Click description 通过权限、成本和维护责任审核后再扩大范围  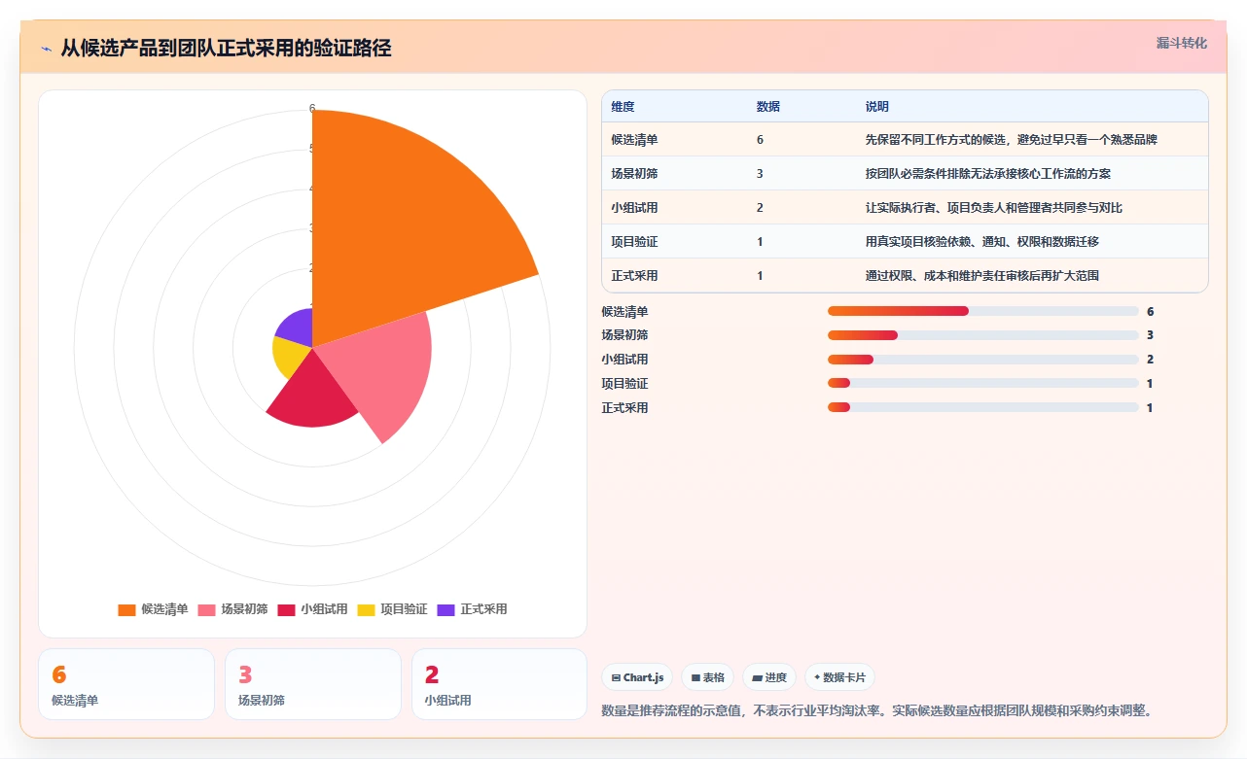coord(982,276)
